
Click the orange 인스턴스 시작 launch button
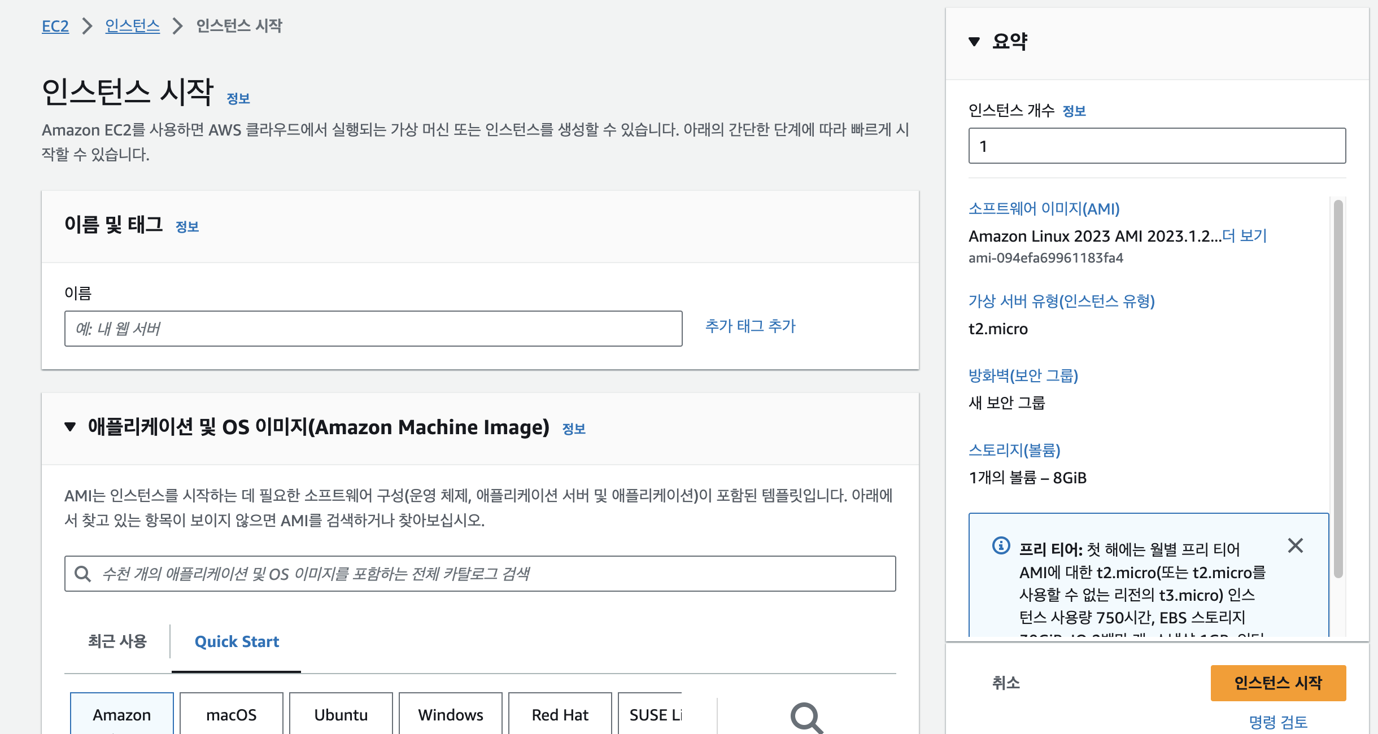coord(1277,683)
